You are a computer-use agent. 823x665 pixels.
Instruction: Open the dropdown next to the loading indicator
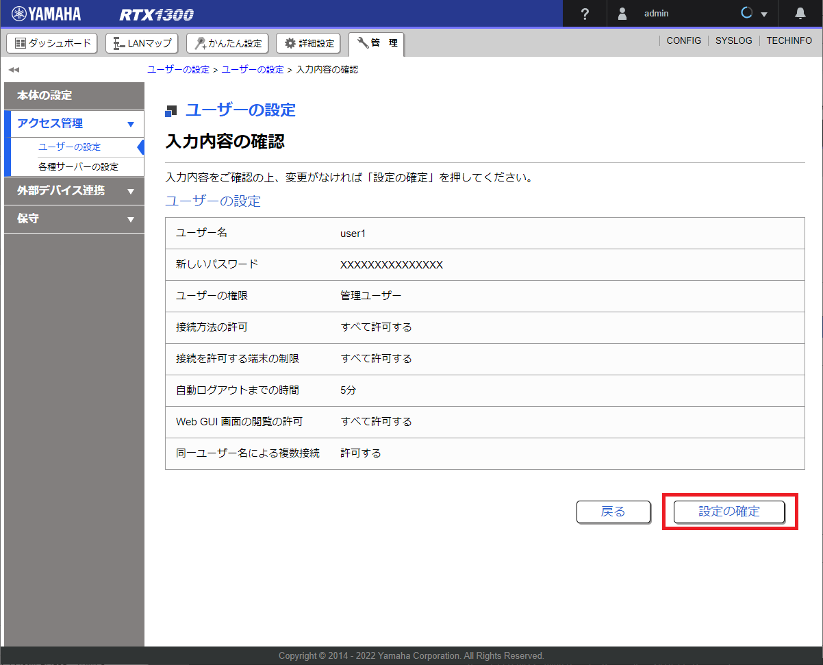tap(765, 13)
